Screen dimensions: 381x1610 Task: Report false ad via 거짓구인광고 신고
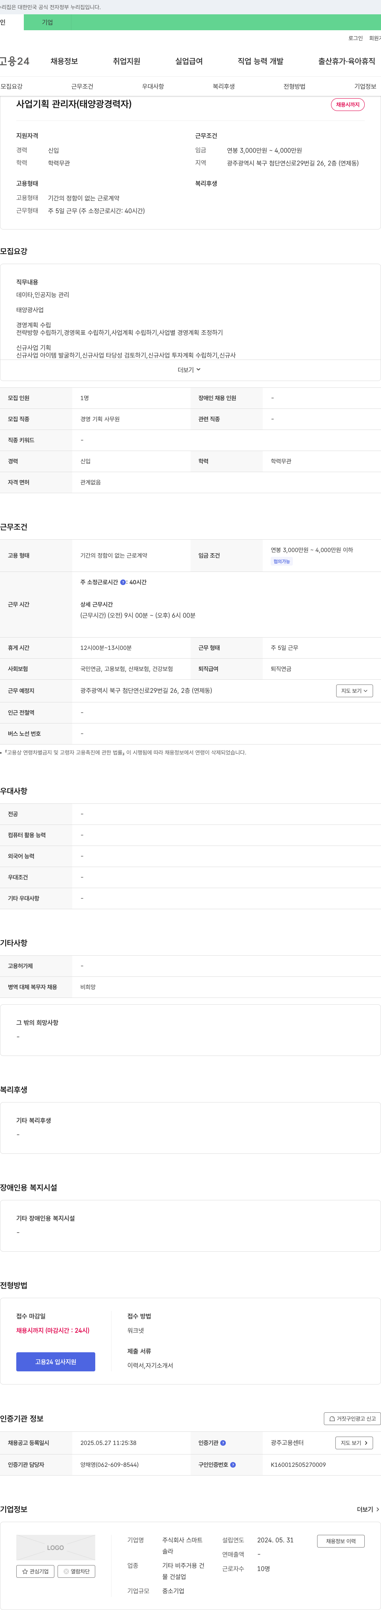coord(352,1419)
